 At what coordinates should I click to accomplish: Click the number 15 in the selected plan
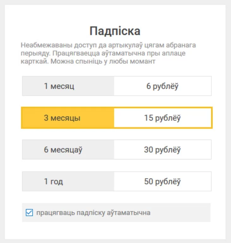tap(148, 118)
